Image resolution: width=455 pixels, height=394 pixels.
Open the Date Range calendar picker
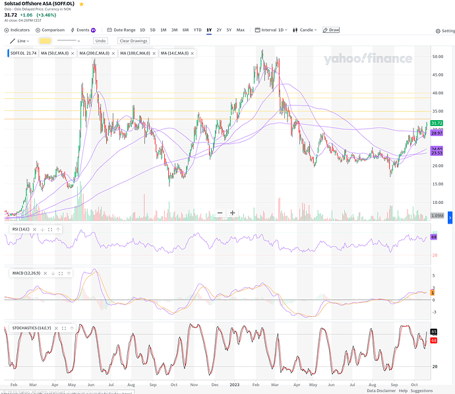[121, 30]
